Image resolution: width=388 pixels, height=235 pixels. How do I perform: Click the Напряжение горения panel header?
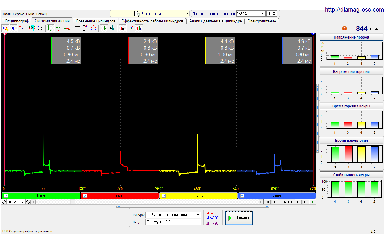point(351,72)
